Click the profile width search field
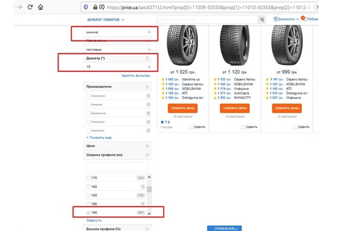This screenshot has height=231, width=348. pyautogui.click(x=118, y=167)
